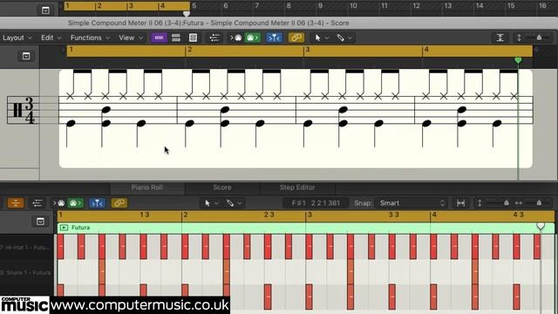
Task: Click global tracks button in Piano Roll
Action: tap(40, 222)
